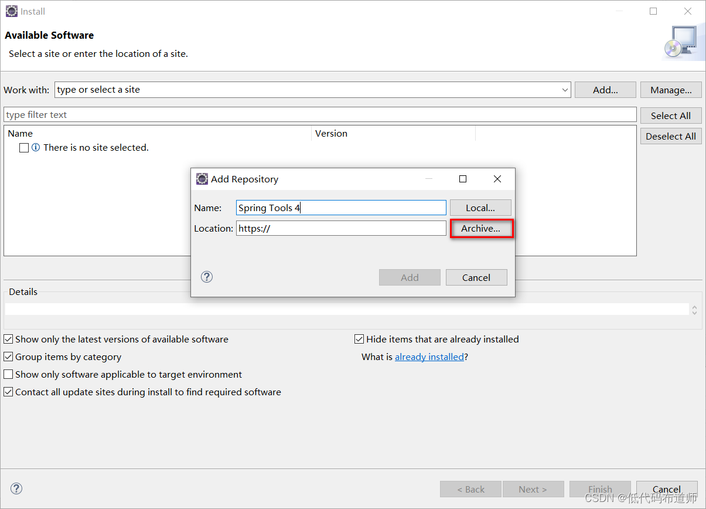Image resolution: width=706 pixels, height=509 pixels.
Task: Open the already installed link
Action: click(429, 357)
